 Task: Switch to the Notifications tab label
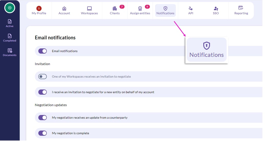pyautogui.click(x=165, y=13)
